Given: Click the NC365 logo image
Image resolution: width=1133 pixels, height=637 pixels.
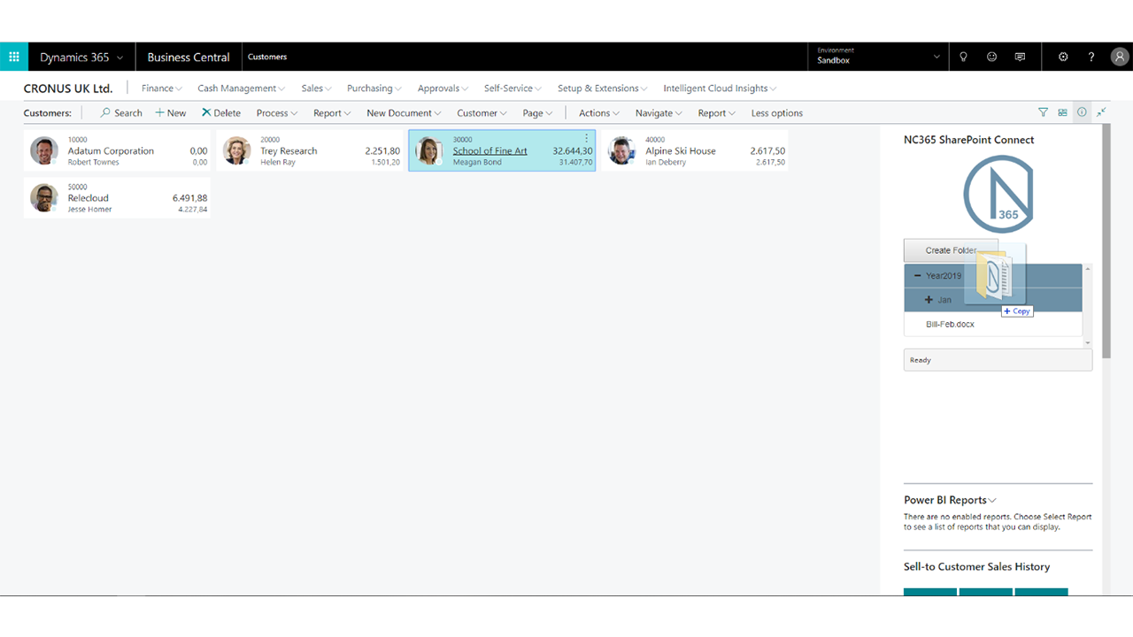Looking at the screenshot, I should (x=998, y=193).
